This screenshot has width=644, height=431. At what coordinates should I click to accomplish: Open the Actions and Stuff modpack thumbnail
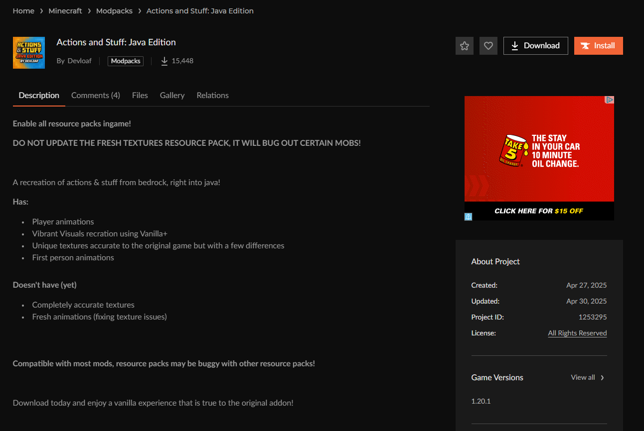[29, 53]
